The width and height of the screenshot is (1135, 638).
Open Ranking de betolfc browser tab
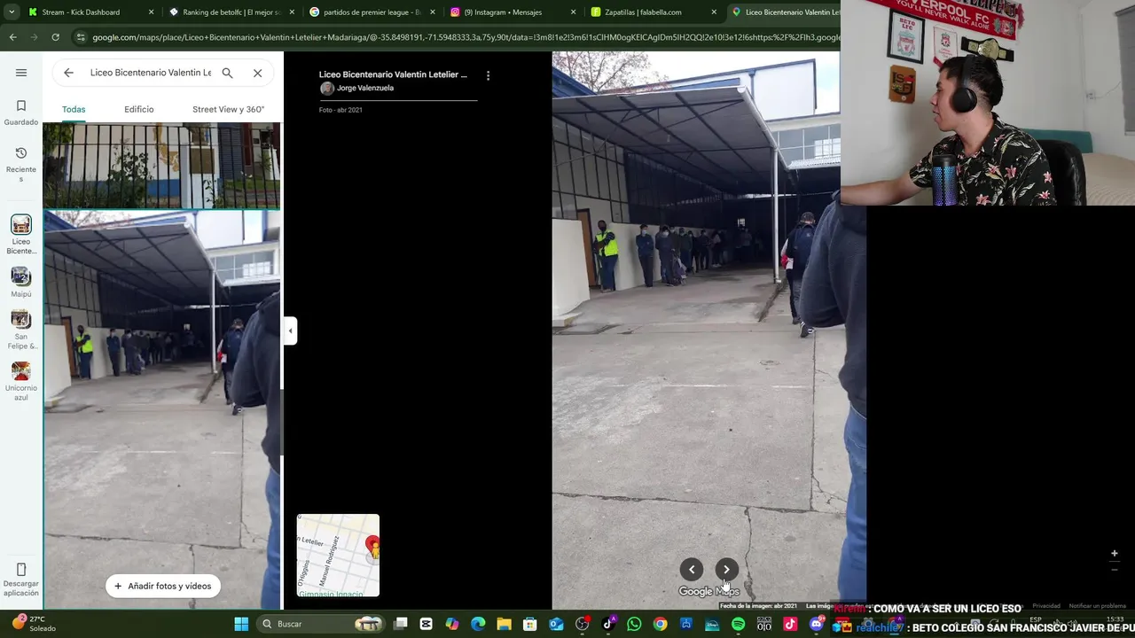pos(230,12)
